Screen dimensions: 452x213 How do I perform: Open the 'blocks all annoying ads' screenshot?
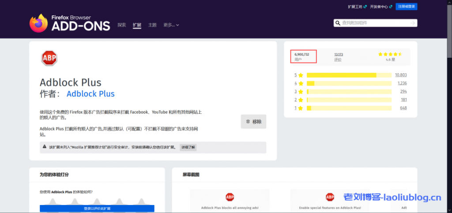[230, 201]
